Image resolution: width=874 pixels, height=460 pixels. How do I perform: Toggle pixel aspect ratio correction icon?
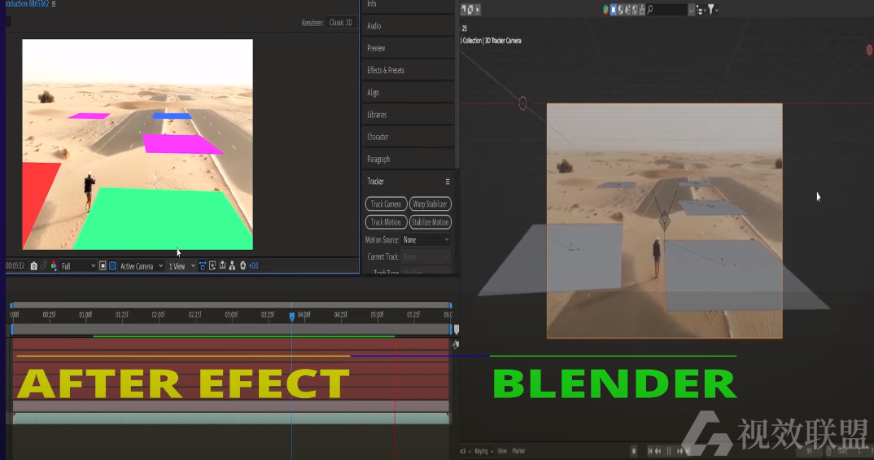tap(203, 266)
